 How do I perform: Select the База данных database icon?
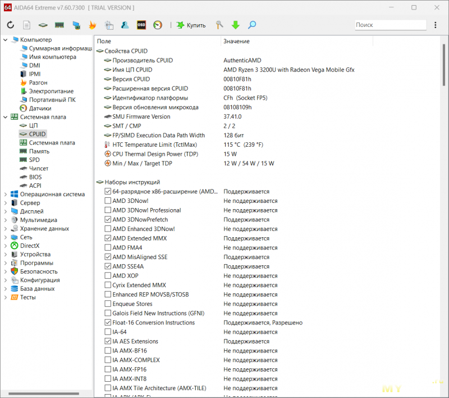click(x=15, y=288)
